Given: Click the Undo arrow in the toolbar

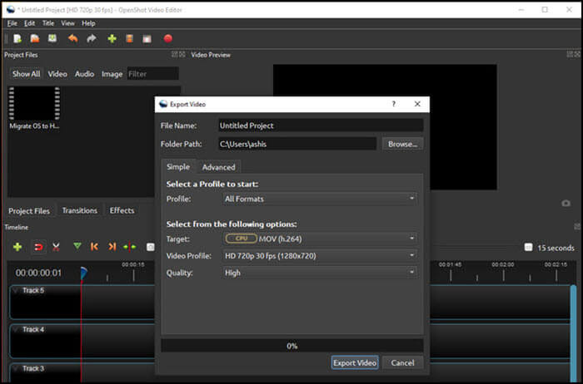Looking at the screenshot, I should (72, 38).
